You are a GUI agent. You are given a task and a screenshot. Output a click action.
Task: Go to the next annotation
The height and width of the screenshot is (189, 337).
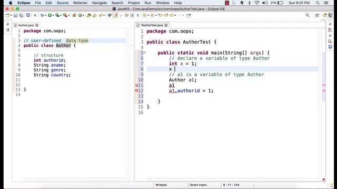[x=145, y=15]
